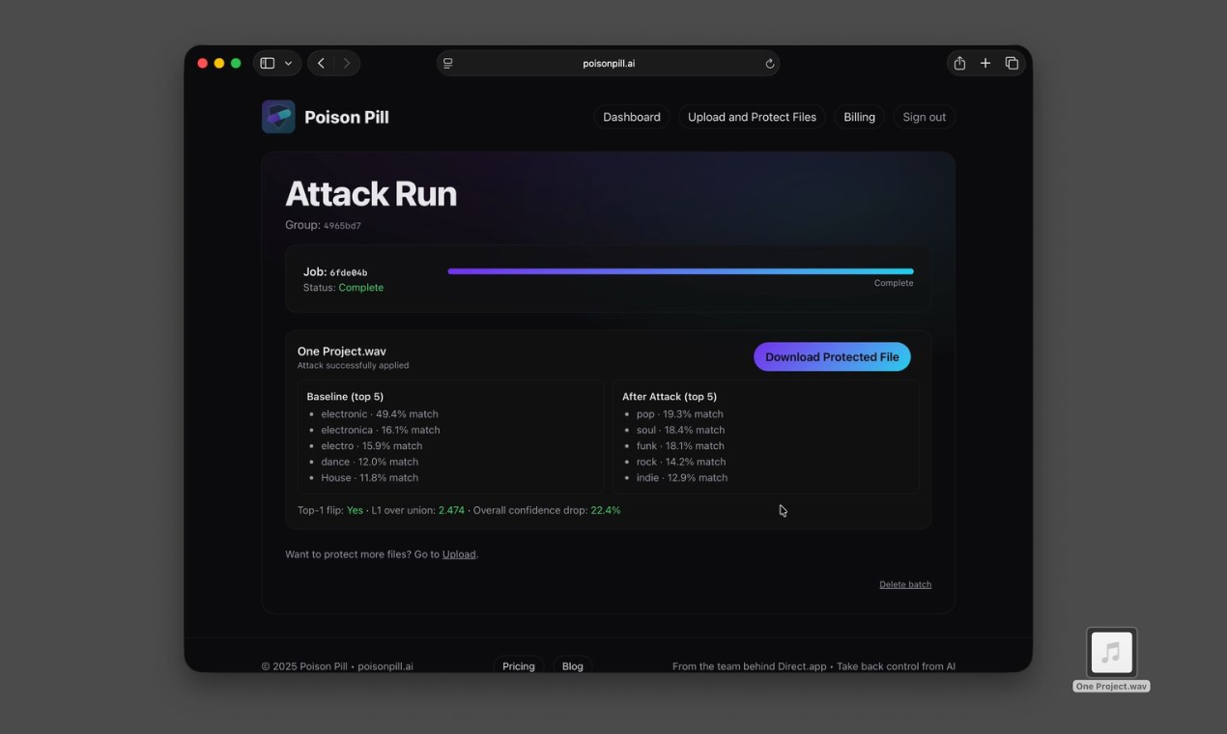Click Delete batch link
The height and width of the screenshot is (734, 1227).
click(905, 584)
